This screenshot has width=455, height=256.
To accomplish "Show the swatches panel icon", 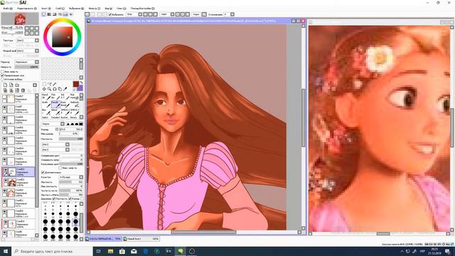I will pos(65,14).
